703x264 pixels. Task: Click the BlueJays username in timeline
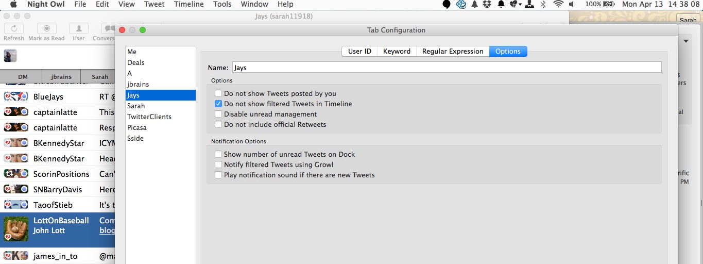coord(48,96)
